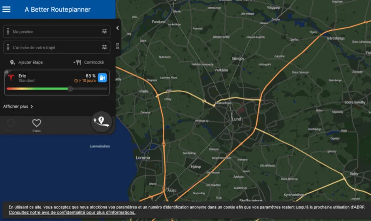
Task: Click the Commodité amenity button
Action: (x=88, y=62)
